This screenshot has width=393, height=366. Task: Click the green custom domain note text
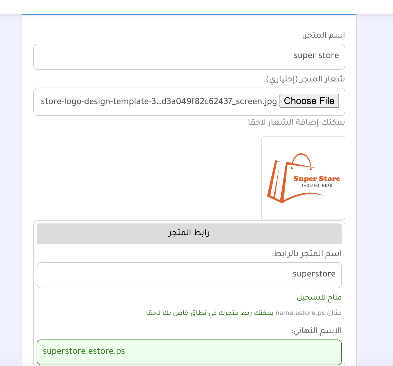(x=210, y=313)
